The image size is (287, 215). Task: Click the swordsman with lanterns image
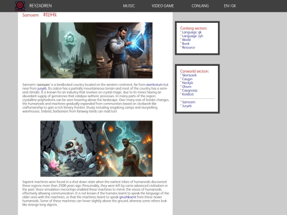tap(124, 149)
